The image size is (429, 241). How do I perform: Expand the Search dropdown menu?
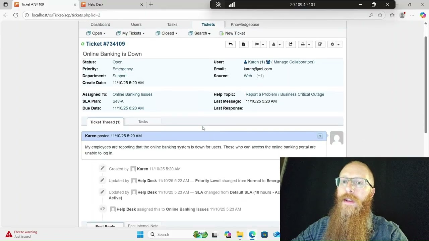[199, 33]
